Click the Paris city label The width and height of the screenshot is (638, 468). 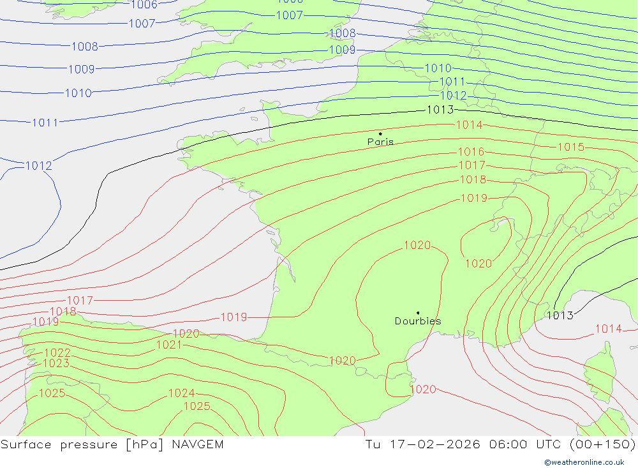(380, 142)
